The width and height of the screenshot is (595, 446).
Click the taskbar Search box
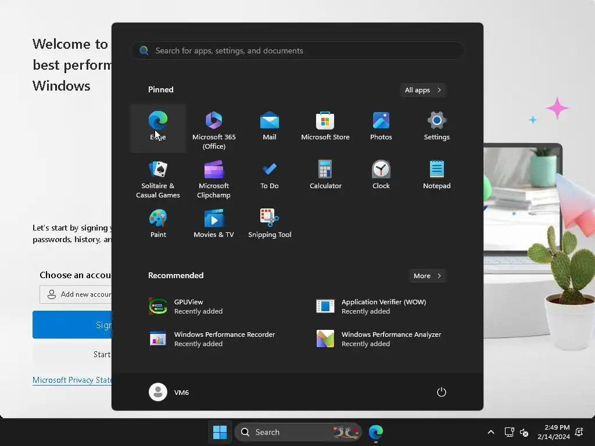coord(298,432)
